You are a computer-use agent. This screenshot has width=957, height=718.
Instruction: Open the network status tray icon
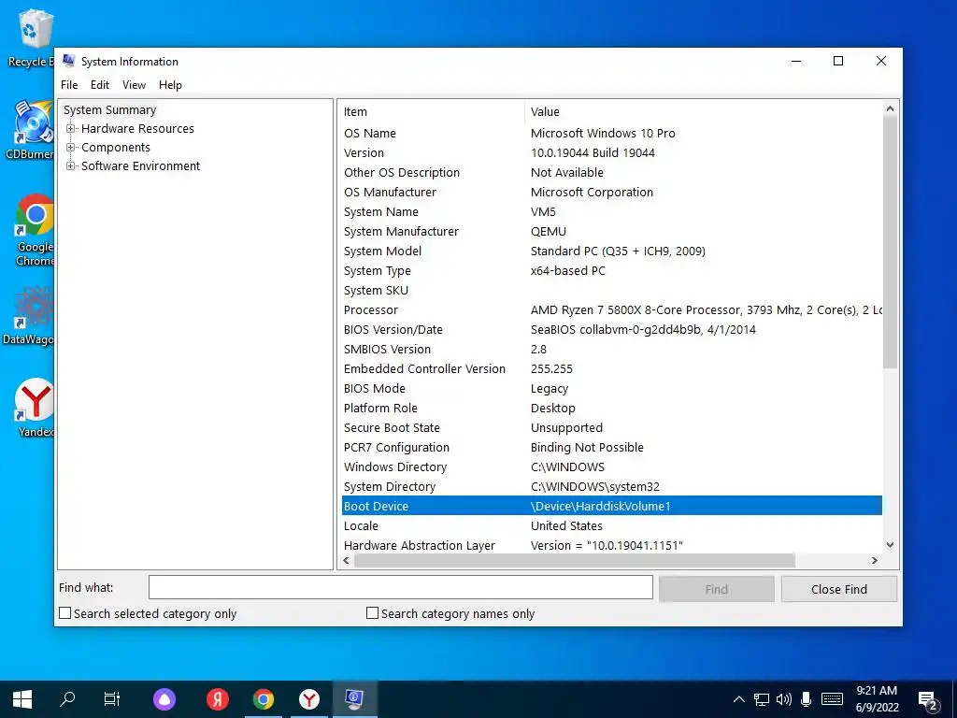pyautogui.click(x=761, y=699)
